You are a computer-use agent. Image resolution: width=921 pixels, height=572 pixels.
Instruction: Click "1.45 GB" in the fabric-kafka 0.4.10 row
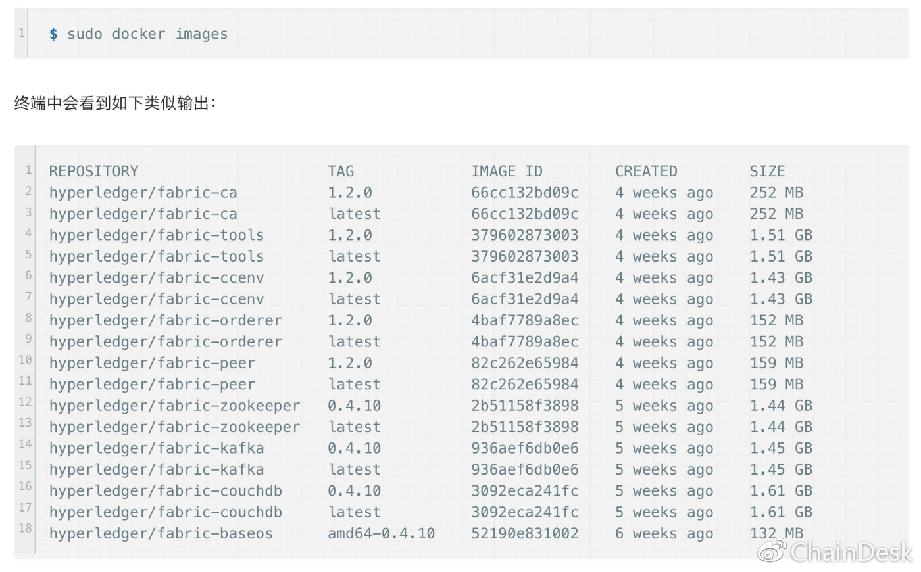click(781, 448)
